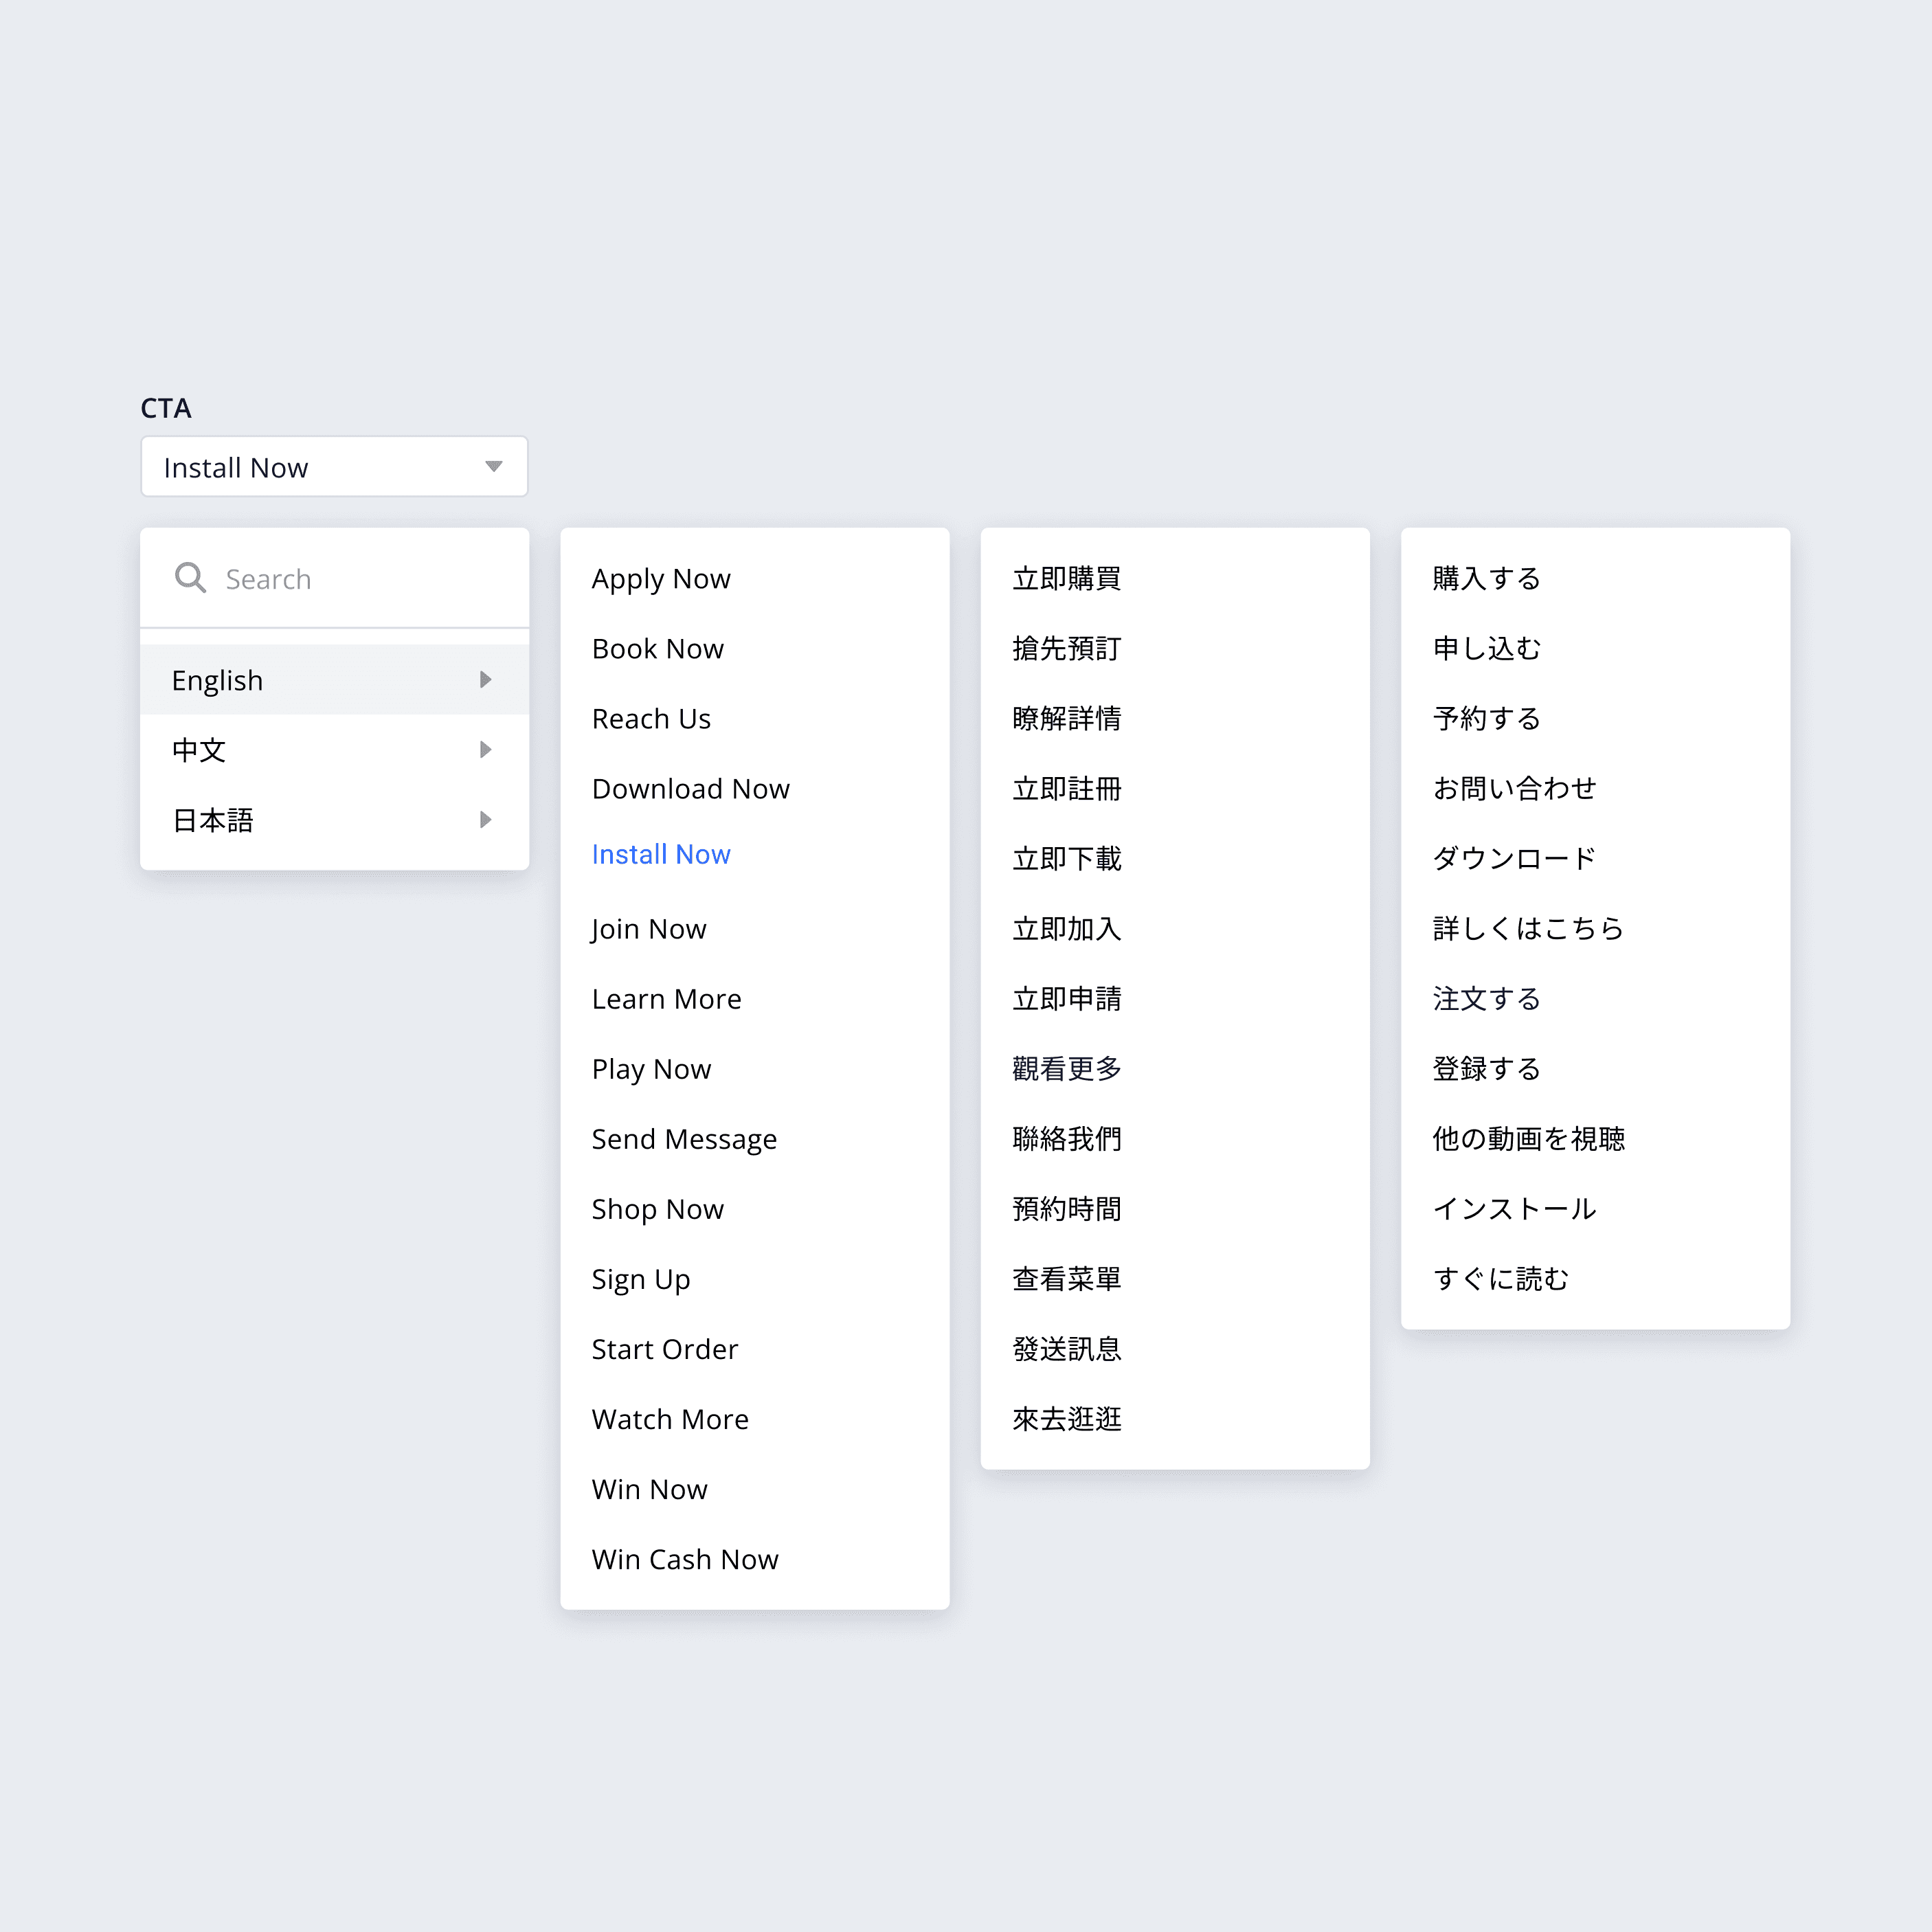Select the highlighted Install Now option

661,855
